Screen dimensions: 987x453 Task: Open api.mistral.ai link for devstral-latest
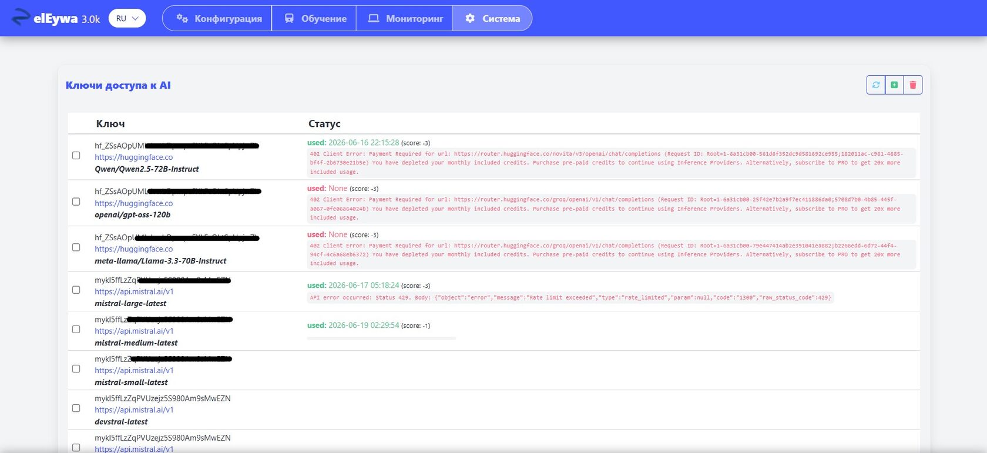(x=134, y=410)
